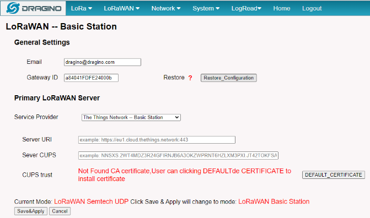Viewport: 370px width, 218px height.
Task: Open the Network menu
Action: tap(166, 8)
